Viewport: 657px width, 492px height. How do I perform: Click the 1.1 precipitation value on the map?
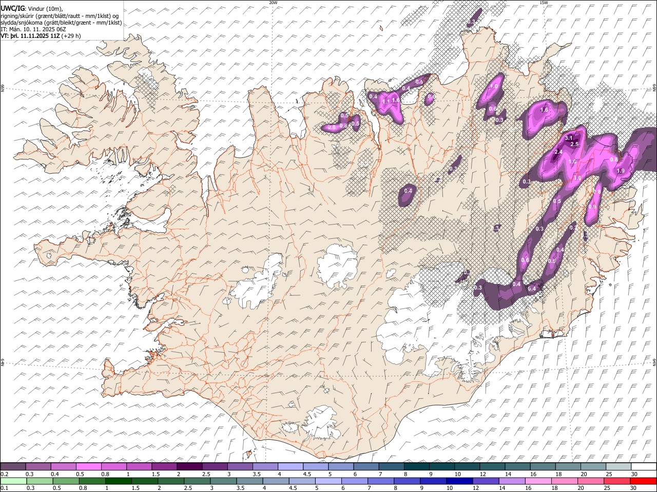pyautogui.click(x=386, y=101)
